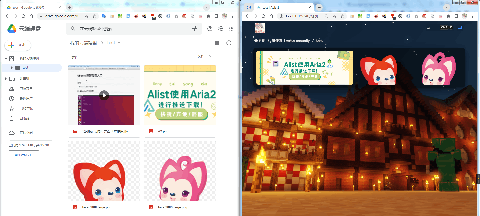Toggle the AList image view icon
Screen dimensions: 480x216
coord(459,28)
